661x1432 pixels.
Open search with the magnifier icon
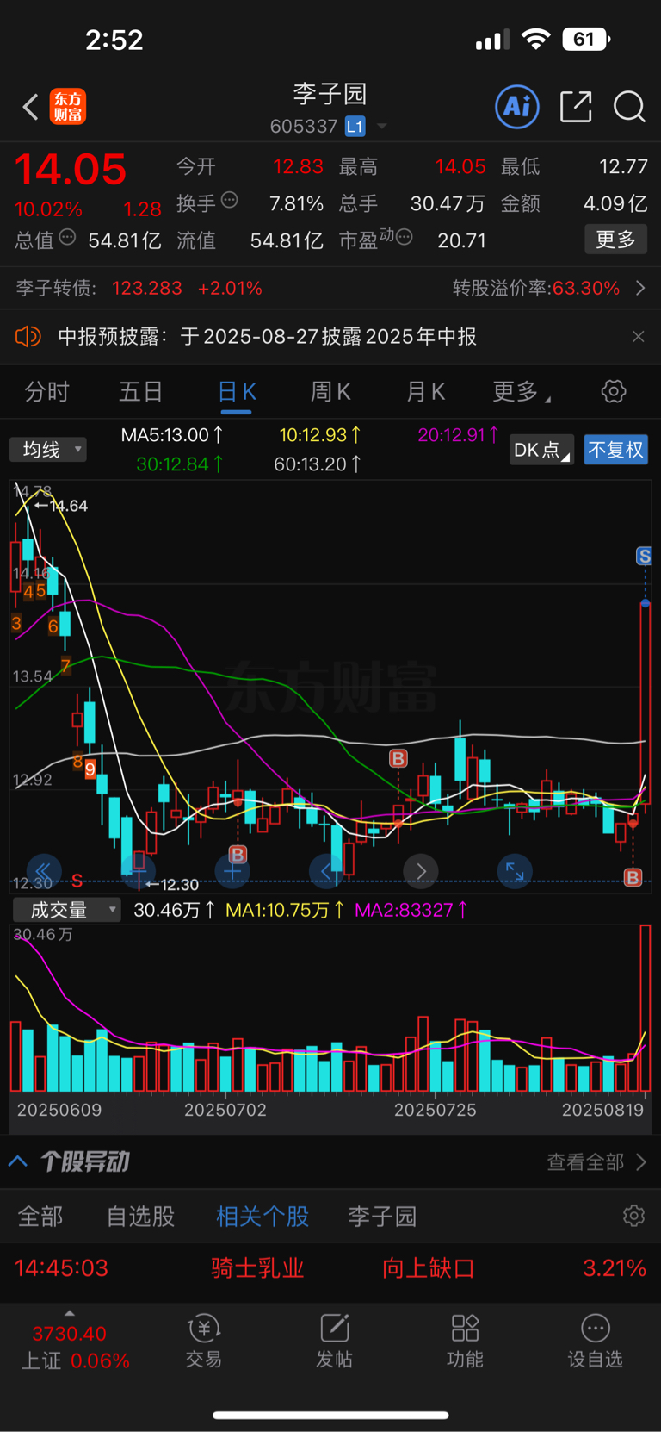click(x=629, y=107)
